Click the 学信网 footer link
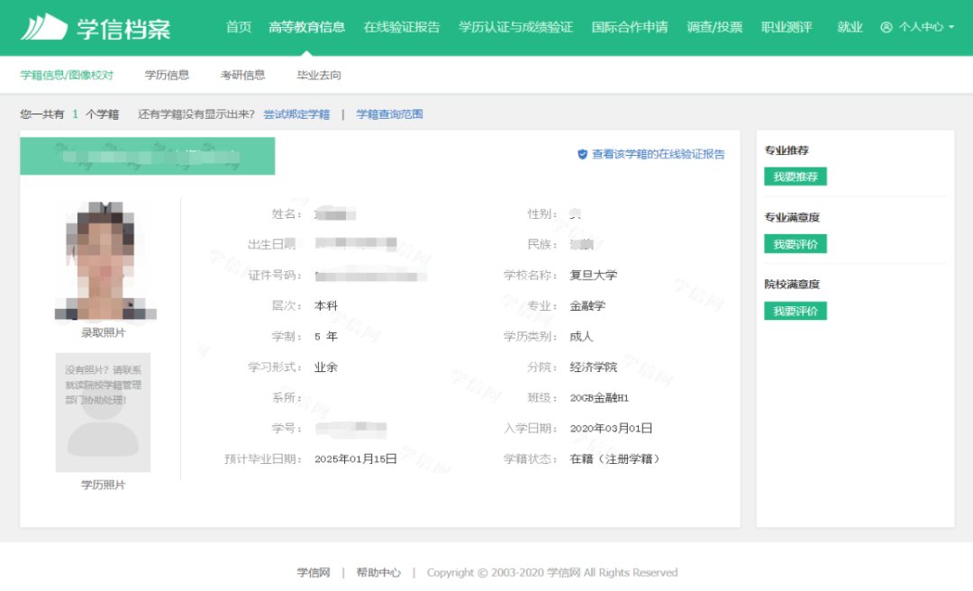This screenshot has height=591, width=973. [314, 572]
